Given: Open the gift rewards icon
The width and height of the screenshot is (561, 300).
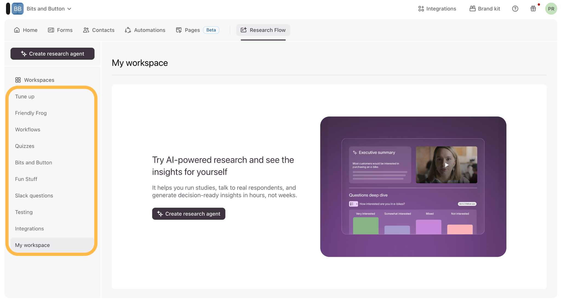Looking at the screenshot, I should click(x=533, y=9).
